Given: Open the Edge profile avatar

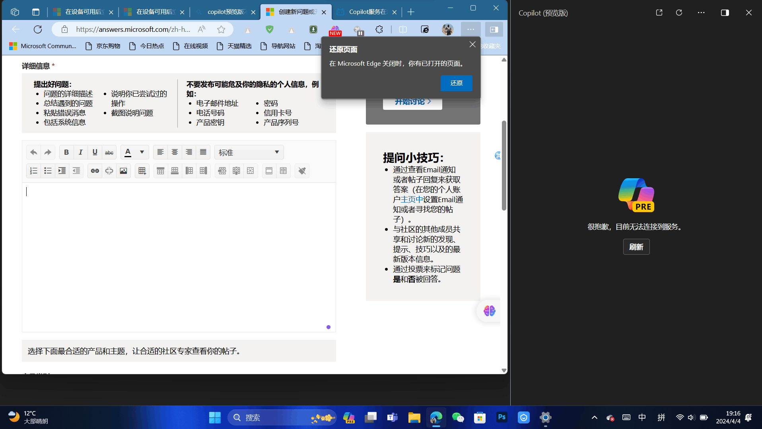Looking at the screenshot, I should tap(448, 29).
